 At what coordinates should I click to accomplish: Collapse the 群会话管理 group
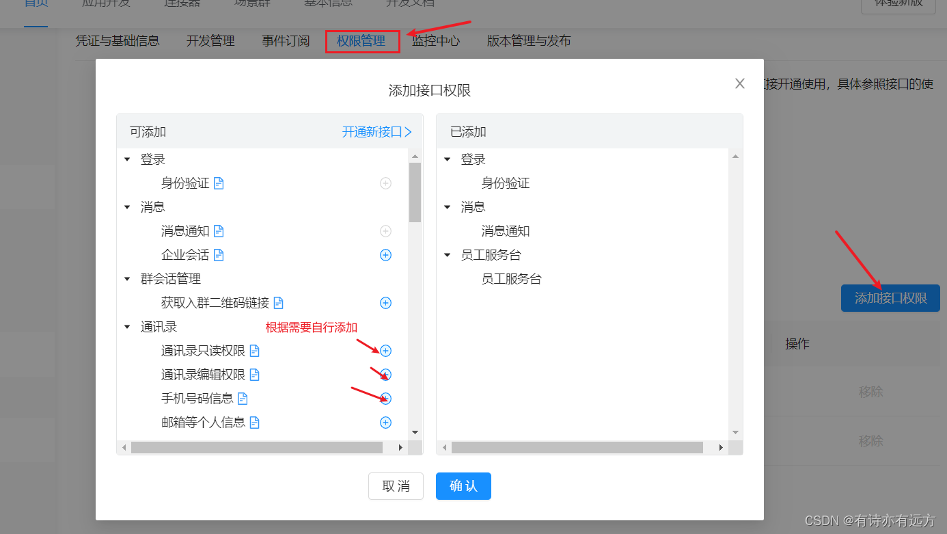tap(127, 279)
